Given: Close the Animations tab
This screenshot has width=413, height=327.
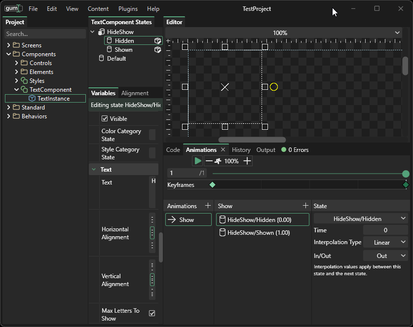Looking at the screenshot, I should (x=223, y=149).
